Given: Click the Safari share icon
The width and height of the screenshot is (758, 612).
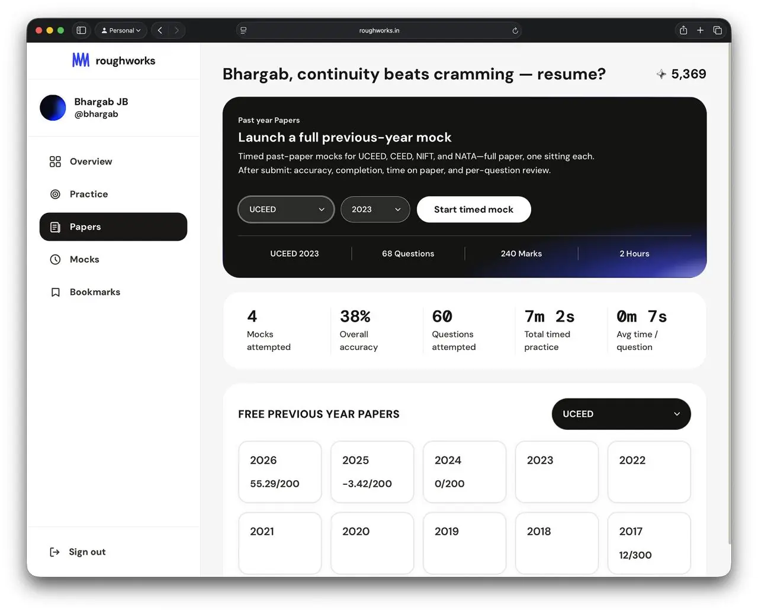Looking at the screenshot, I should click(683, 30).
